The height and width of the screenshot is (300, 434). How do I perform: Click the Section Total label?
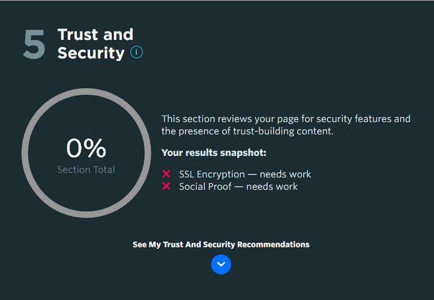point(86,170)
